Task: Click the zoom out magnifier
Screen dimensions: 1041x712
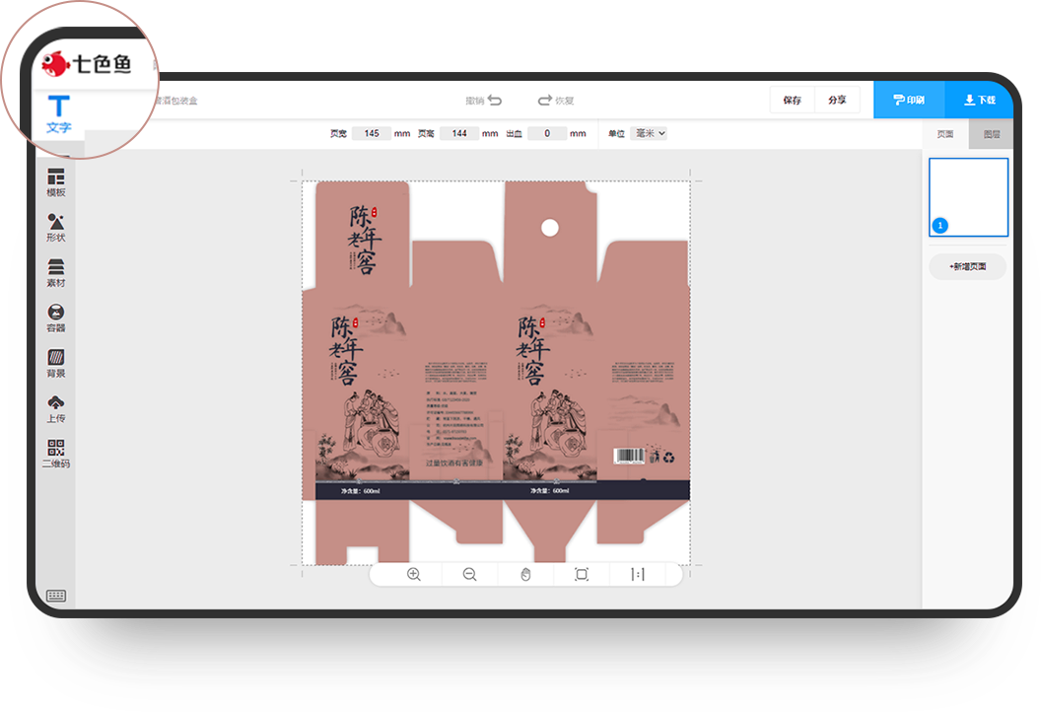Action: point(470,574)
